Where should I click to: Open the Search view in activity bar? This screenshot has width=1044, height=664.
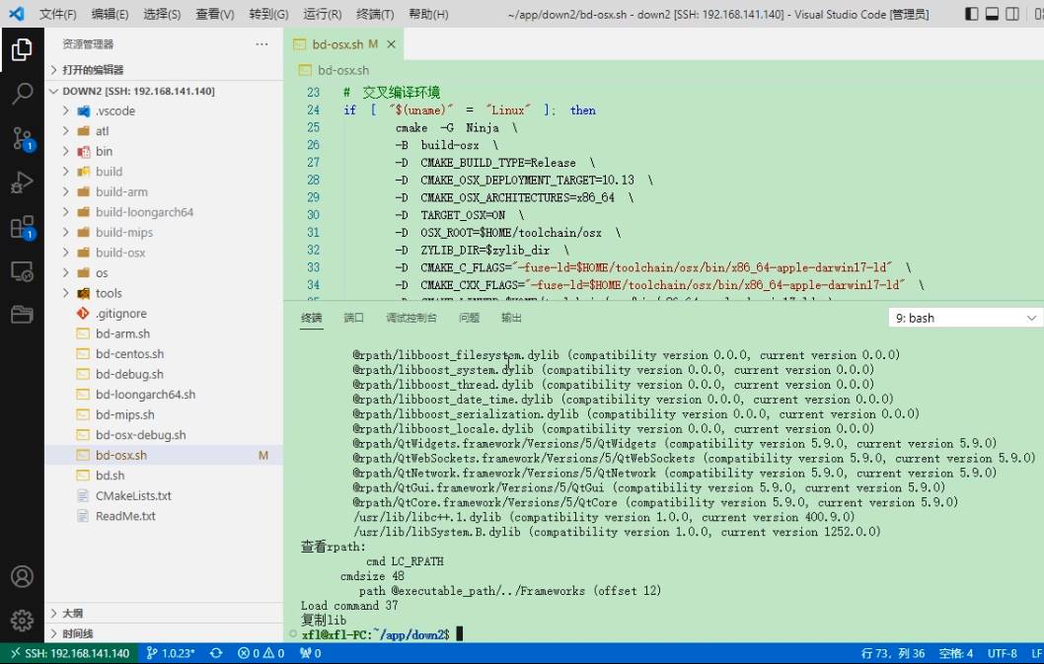(22, 94)
